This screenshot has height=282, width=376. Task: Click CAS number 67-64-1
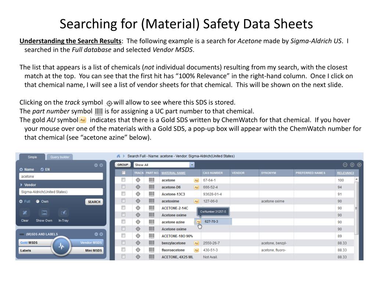point(209,180)
